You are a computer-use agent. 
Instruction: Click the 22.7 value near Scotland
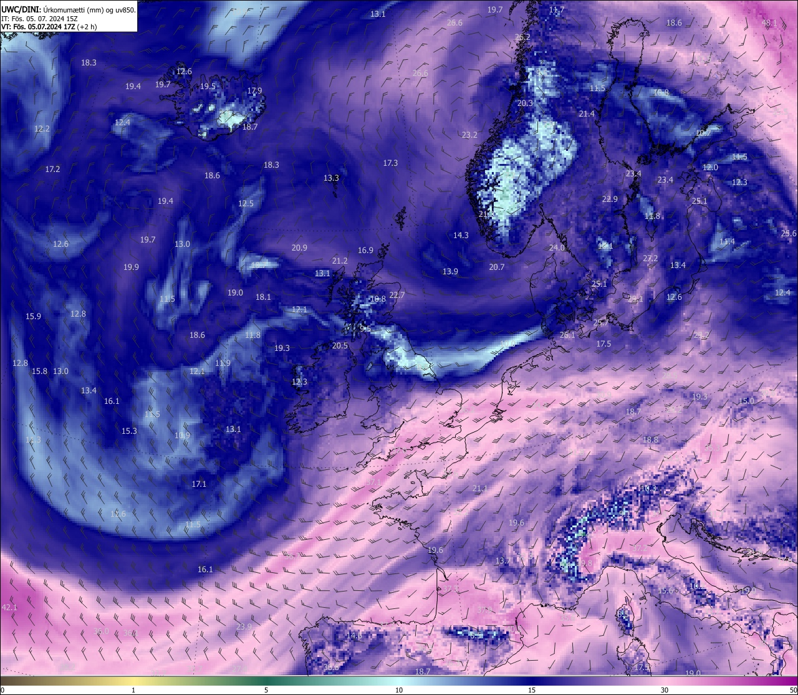coord(397,295)
